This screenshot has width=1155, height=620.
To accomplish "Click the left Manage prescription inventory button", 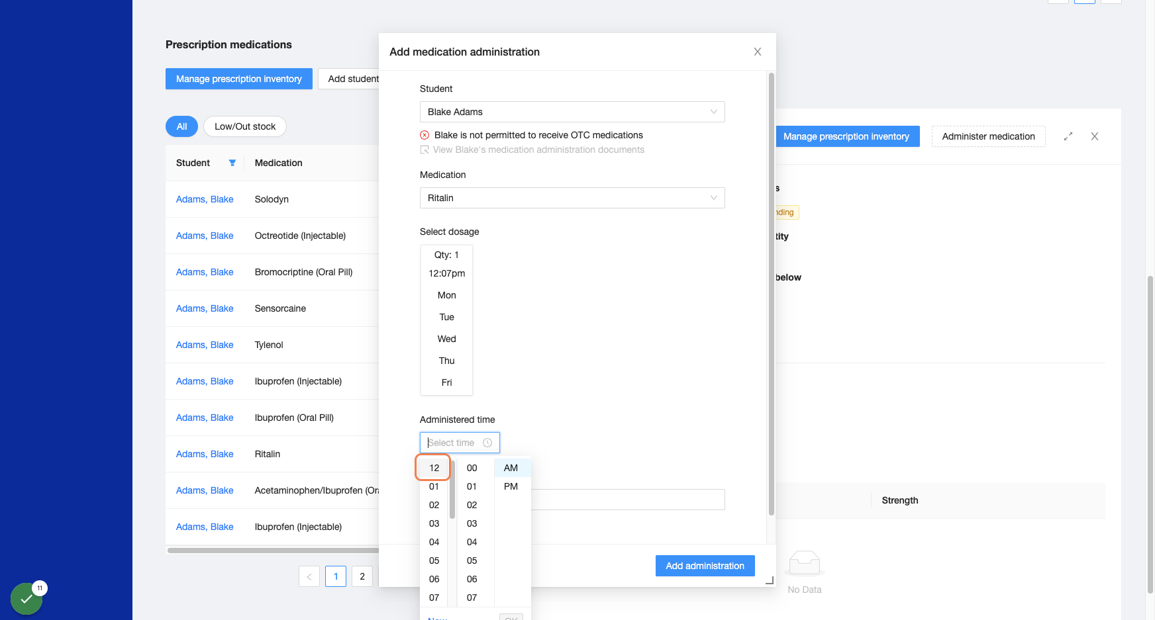I will point(239,79).
